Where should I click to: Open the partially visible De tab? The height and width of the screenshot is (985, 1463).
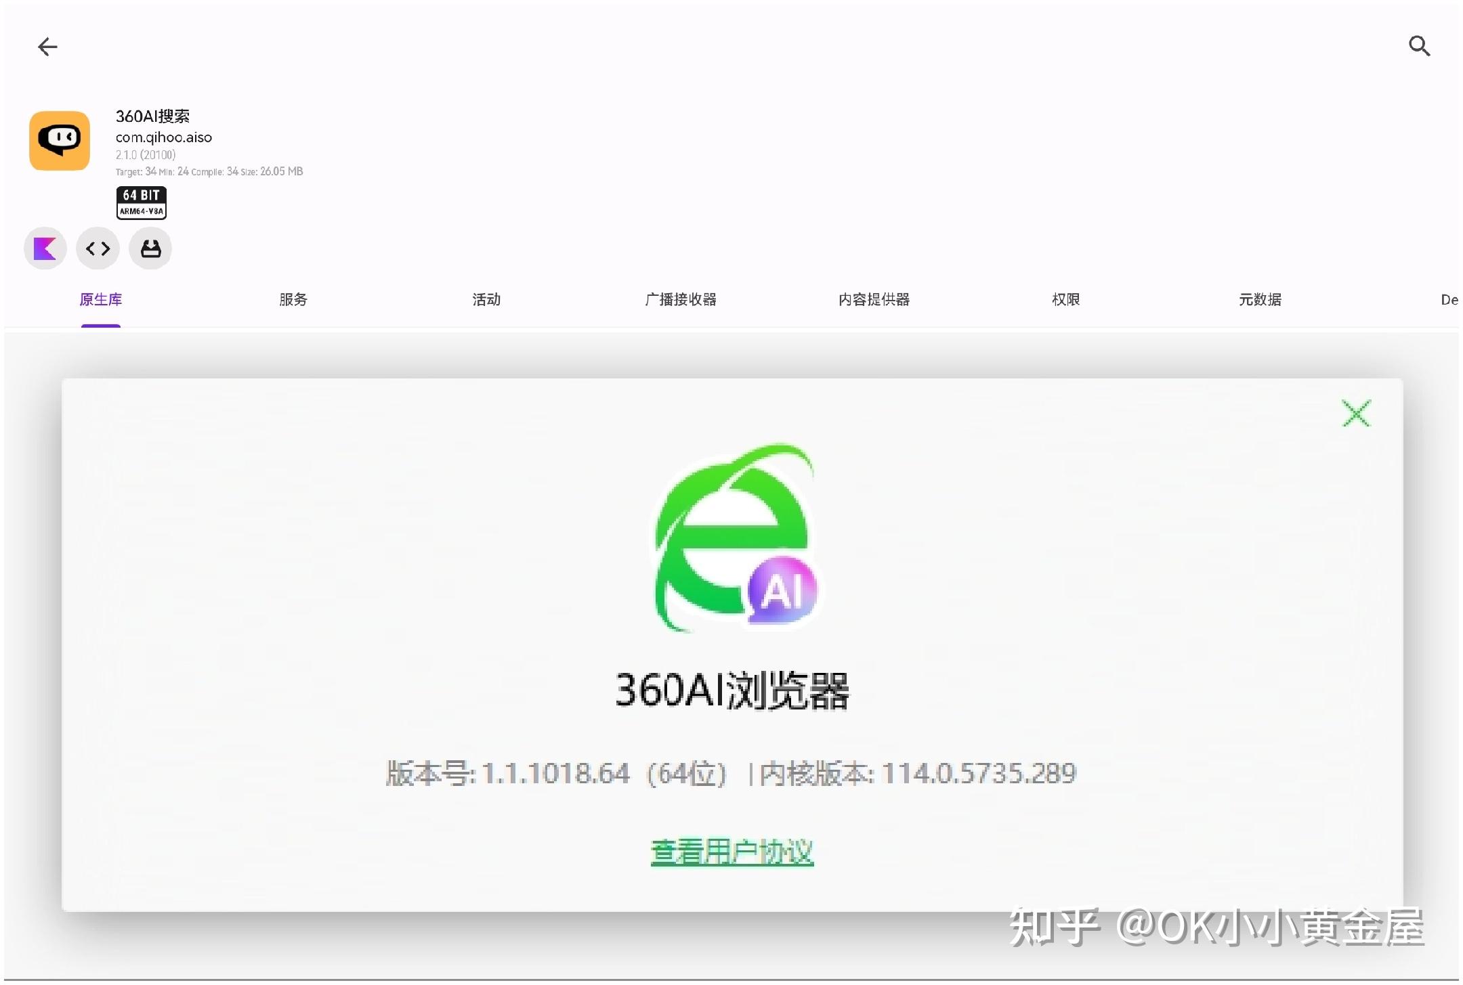(1449, 299)
